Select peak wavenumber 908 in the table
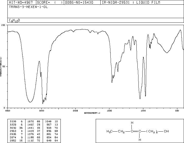Image resolution: width=184 pixels, height=143 pixels. [x=49, y=128]
